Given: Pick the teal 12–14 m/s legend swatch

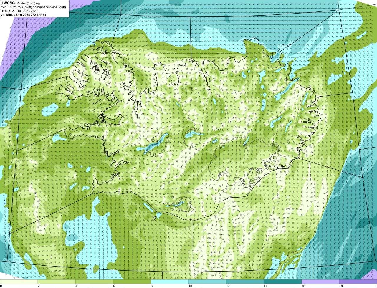Looking at the screenshot, I should click(245, 282).
